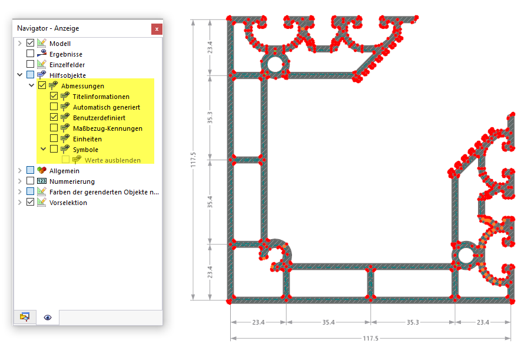This screenshot has width=531, height=347.
Task: Collapse the Hilfsobjekte tree node
Action: pos(19,75)
